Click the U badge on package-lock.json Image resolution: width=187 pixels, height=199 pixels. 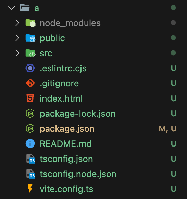coord(174,113)
